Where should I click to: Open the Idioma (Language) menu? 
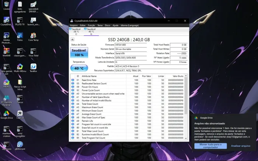coord(130,25)
